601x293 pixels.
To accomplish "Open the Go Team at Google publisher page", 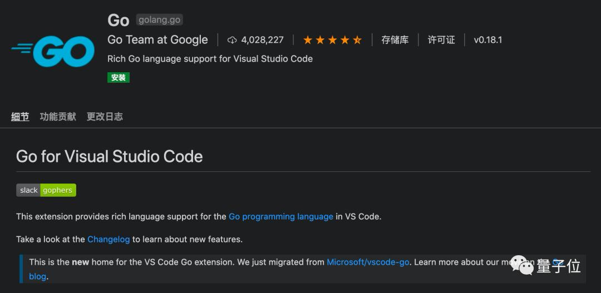I will tap(157, 40).
